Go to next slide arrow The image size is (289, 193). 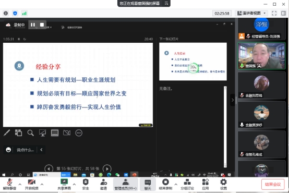click(x=107, y=168)
